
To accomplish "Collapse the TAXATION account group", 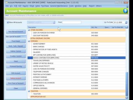I will point(29,91).
